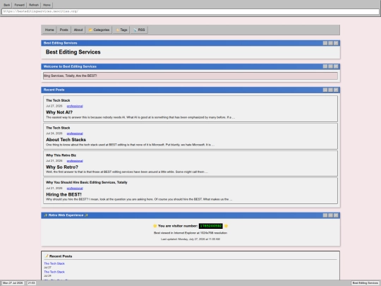The width and height of the screenshot is (381, 286).
Task: Click 'professional' link in Hiring the BEST! post
Action: (75, 189)
